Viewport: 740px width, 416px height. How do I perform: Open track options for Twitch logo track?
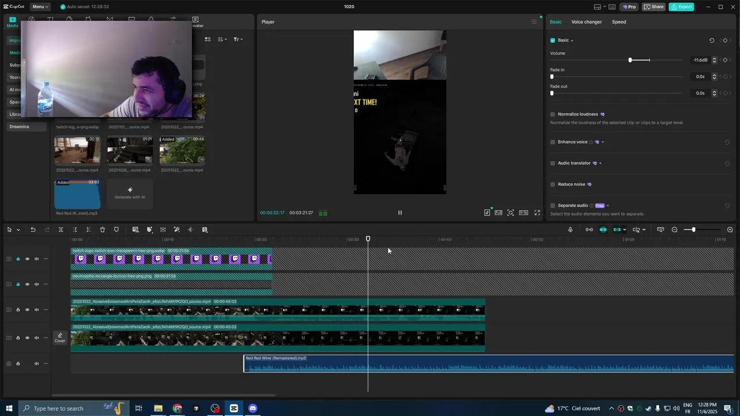click(x=46, y=259)
